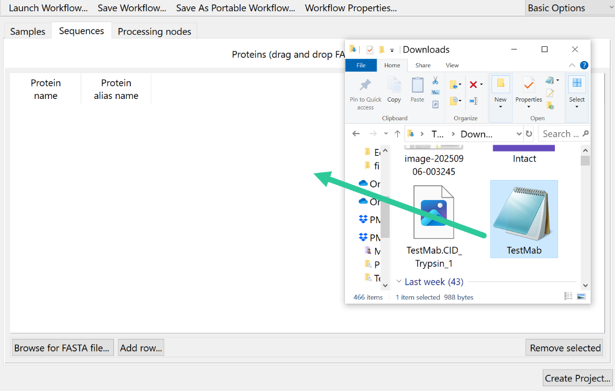Click the New folder icon
615x391 pixels.
[501, 84]
